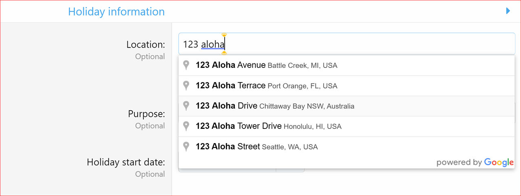Click the Holiday start date label
Screen dimensions: 521x196
pyautogui.click(x=126, y=162)
